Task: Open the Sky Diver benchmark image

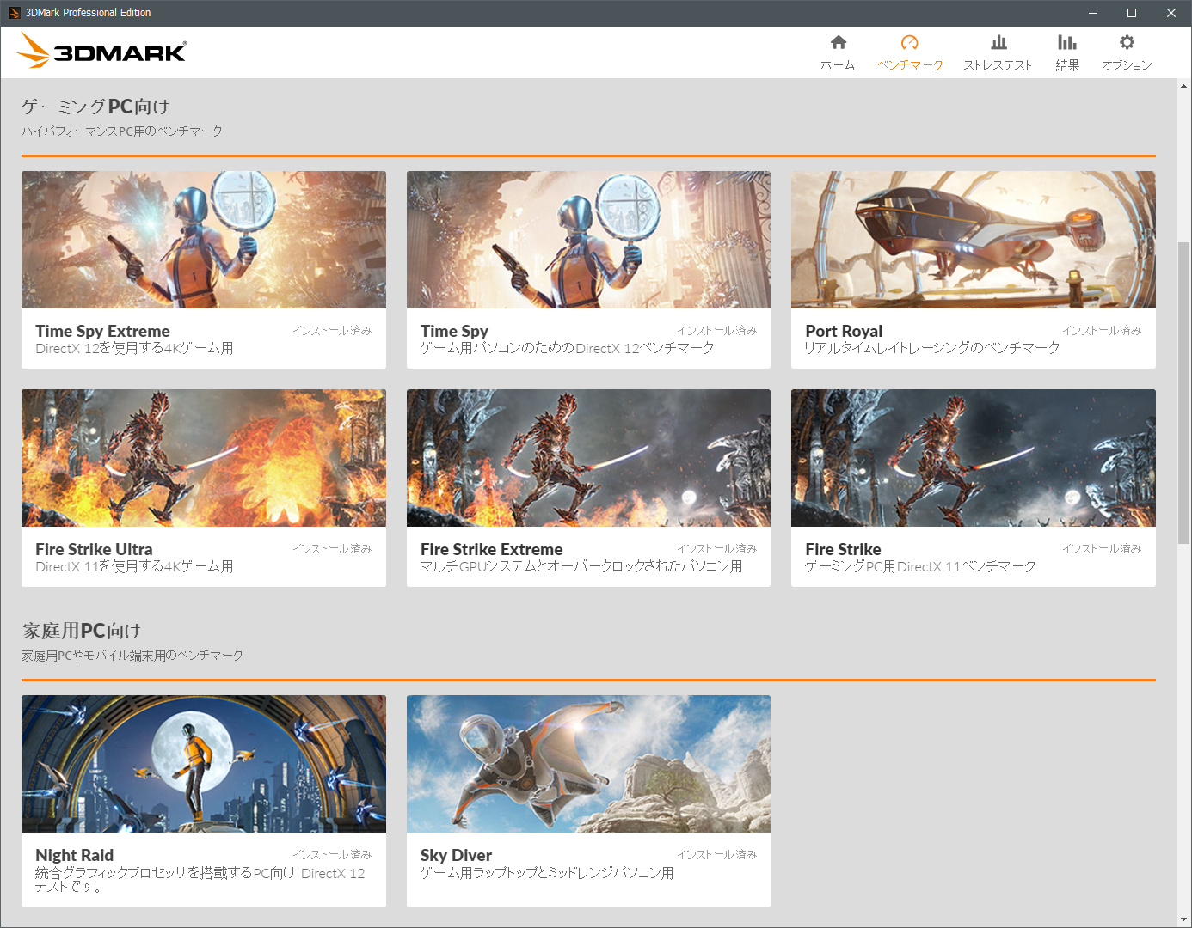Action: pos(588,764)
